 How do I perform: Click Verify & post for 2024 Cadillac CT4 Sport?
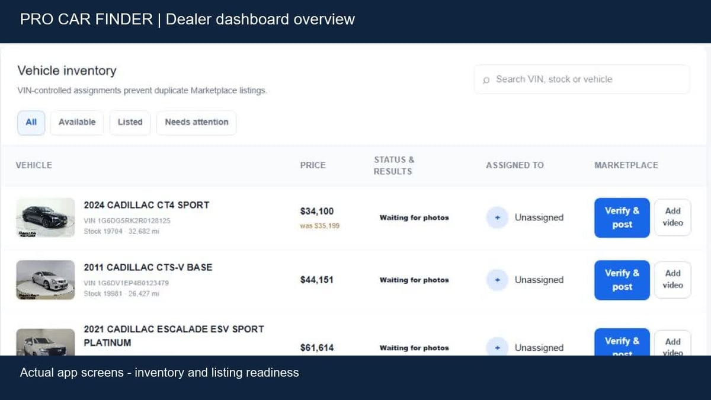(622, 217)
